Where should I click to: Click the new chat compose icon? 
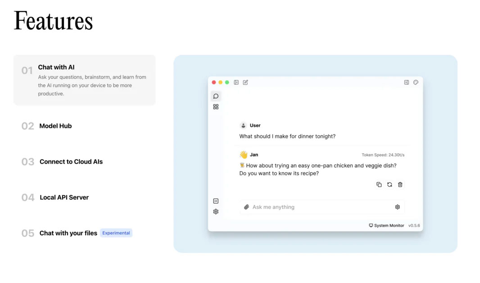click(245, 82)
